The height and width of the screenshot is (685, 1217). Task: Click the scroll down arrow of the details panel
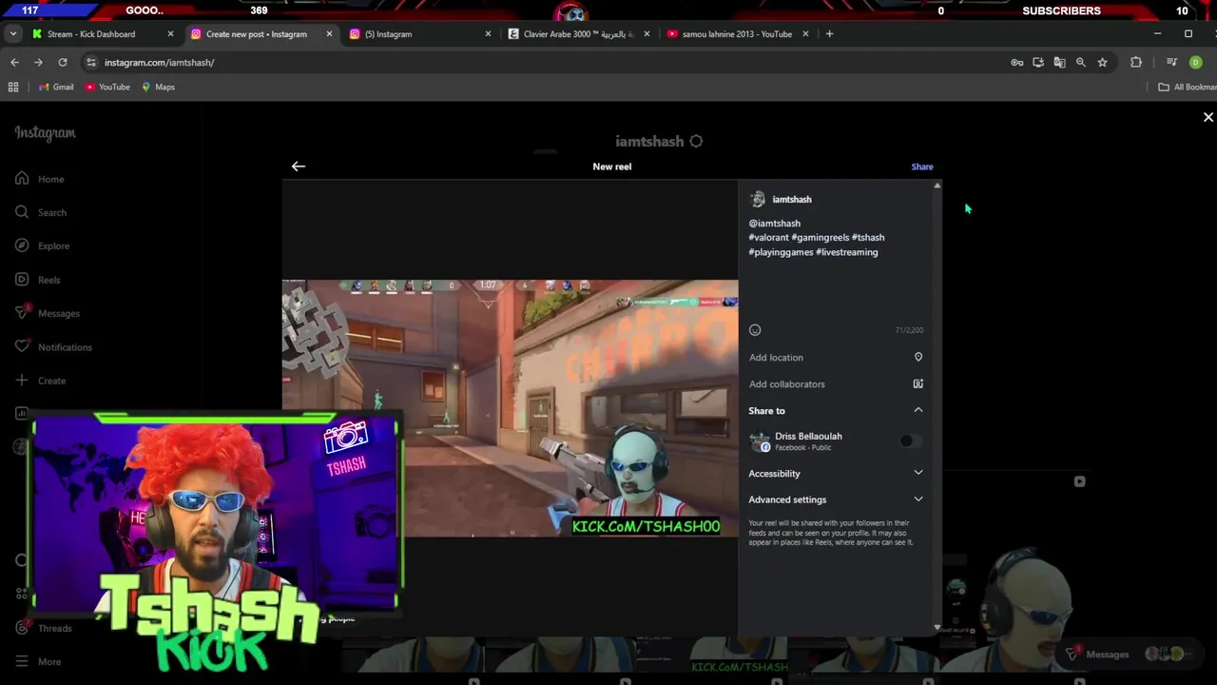click(x=937, y=628)
